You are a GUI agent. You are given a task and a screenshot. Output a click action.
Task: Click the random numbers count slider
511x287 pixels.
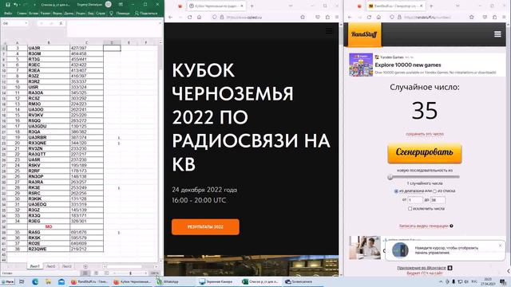[x=424, y=177]
